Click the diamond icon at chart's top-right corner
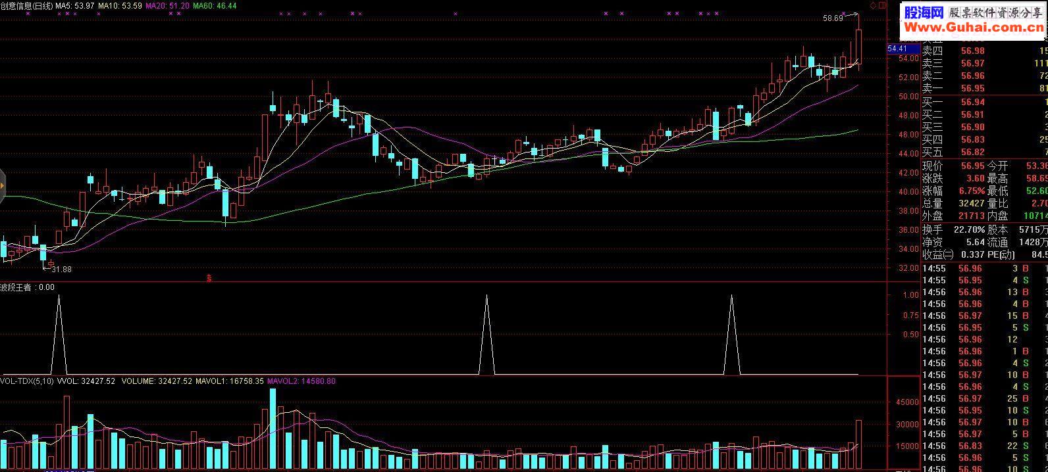Screen dimensions: 1048x472 (874, 5)
